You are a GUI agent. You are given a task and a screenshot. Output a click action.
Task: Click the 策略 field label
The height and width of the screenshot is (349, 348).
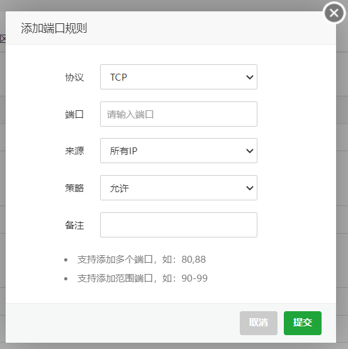pos(74,188)
